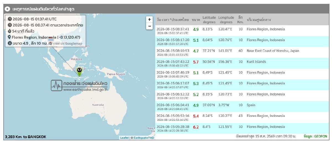Click the info icon beside ขนาด 4.9
Viewport: 332px width, 142px height.
click(x=10, y=43)
